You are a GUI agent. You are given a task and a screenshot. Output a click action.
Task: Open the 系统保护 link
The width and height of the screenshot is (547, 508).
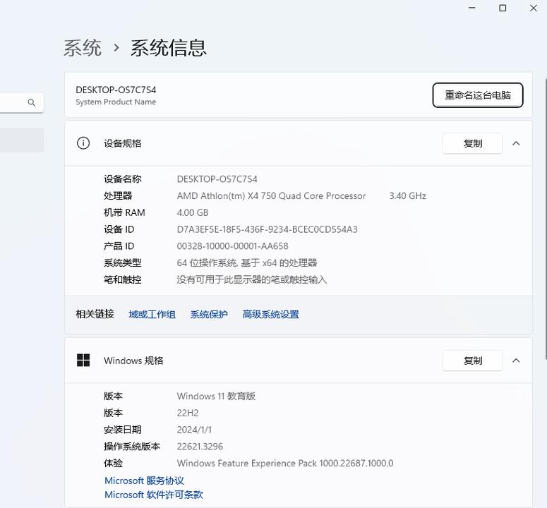click(x=209, y=315)
